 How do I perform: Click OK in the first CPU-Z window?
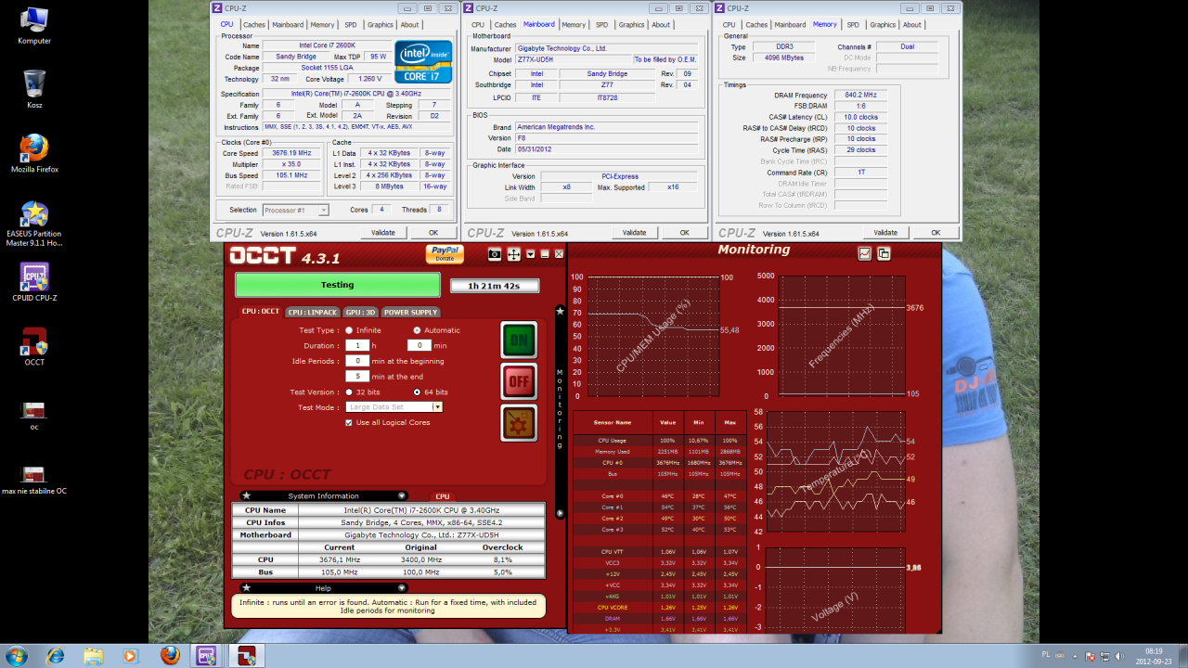[433, 233]
